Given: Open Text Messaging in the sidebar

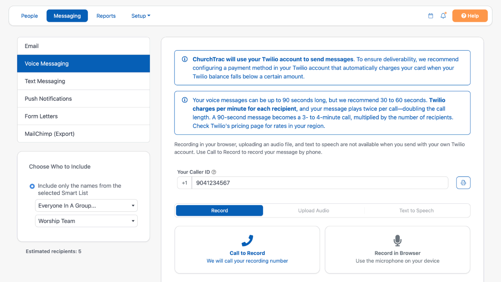Looking at the screenshot, I should tap(83, 81).
